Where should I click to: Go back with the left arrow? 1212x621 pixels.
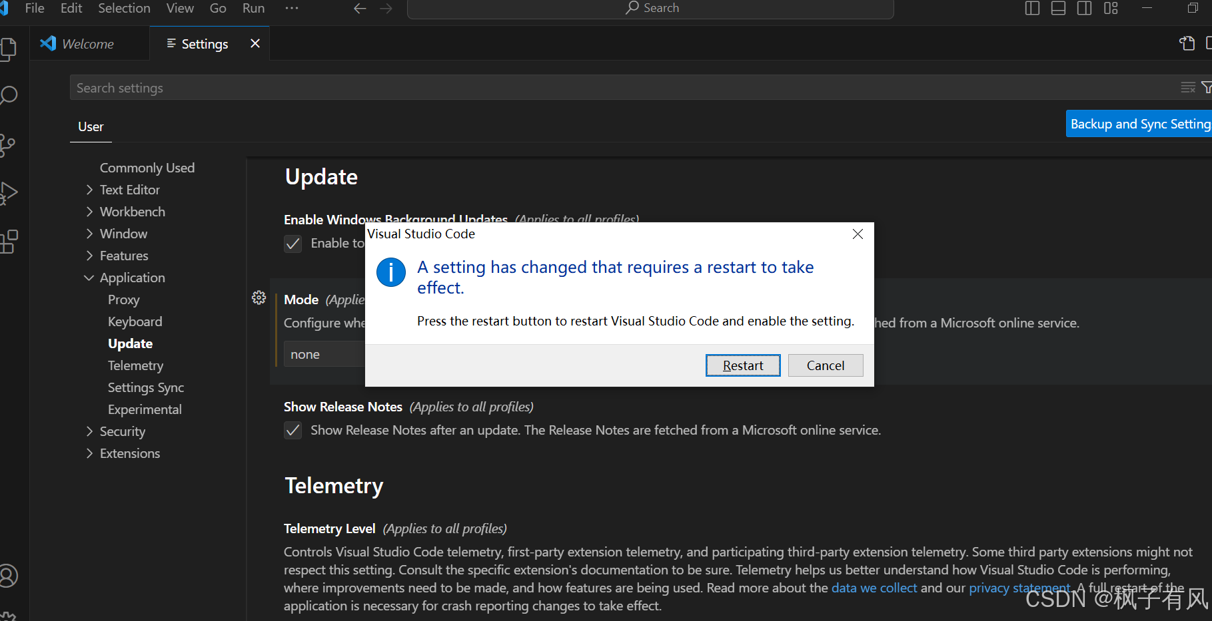point(360,8)
